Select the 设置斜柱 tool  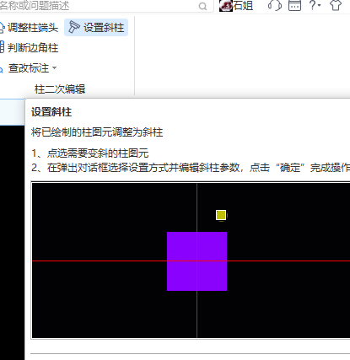[x=96, y=28]
